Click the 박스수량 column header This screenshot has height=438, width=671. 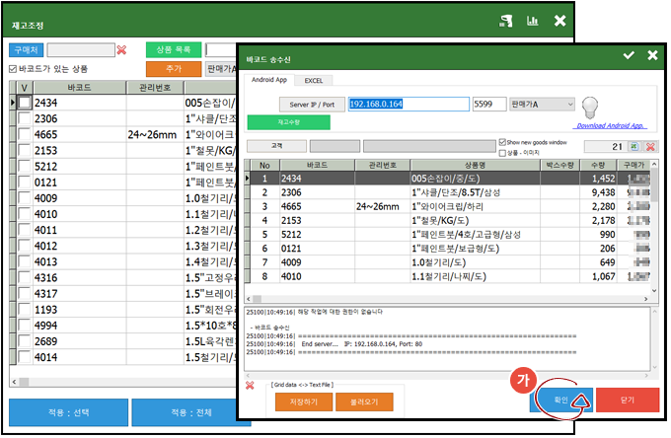[559, 165]
